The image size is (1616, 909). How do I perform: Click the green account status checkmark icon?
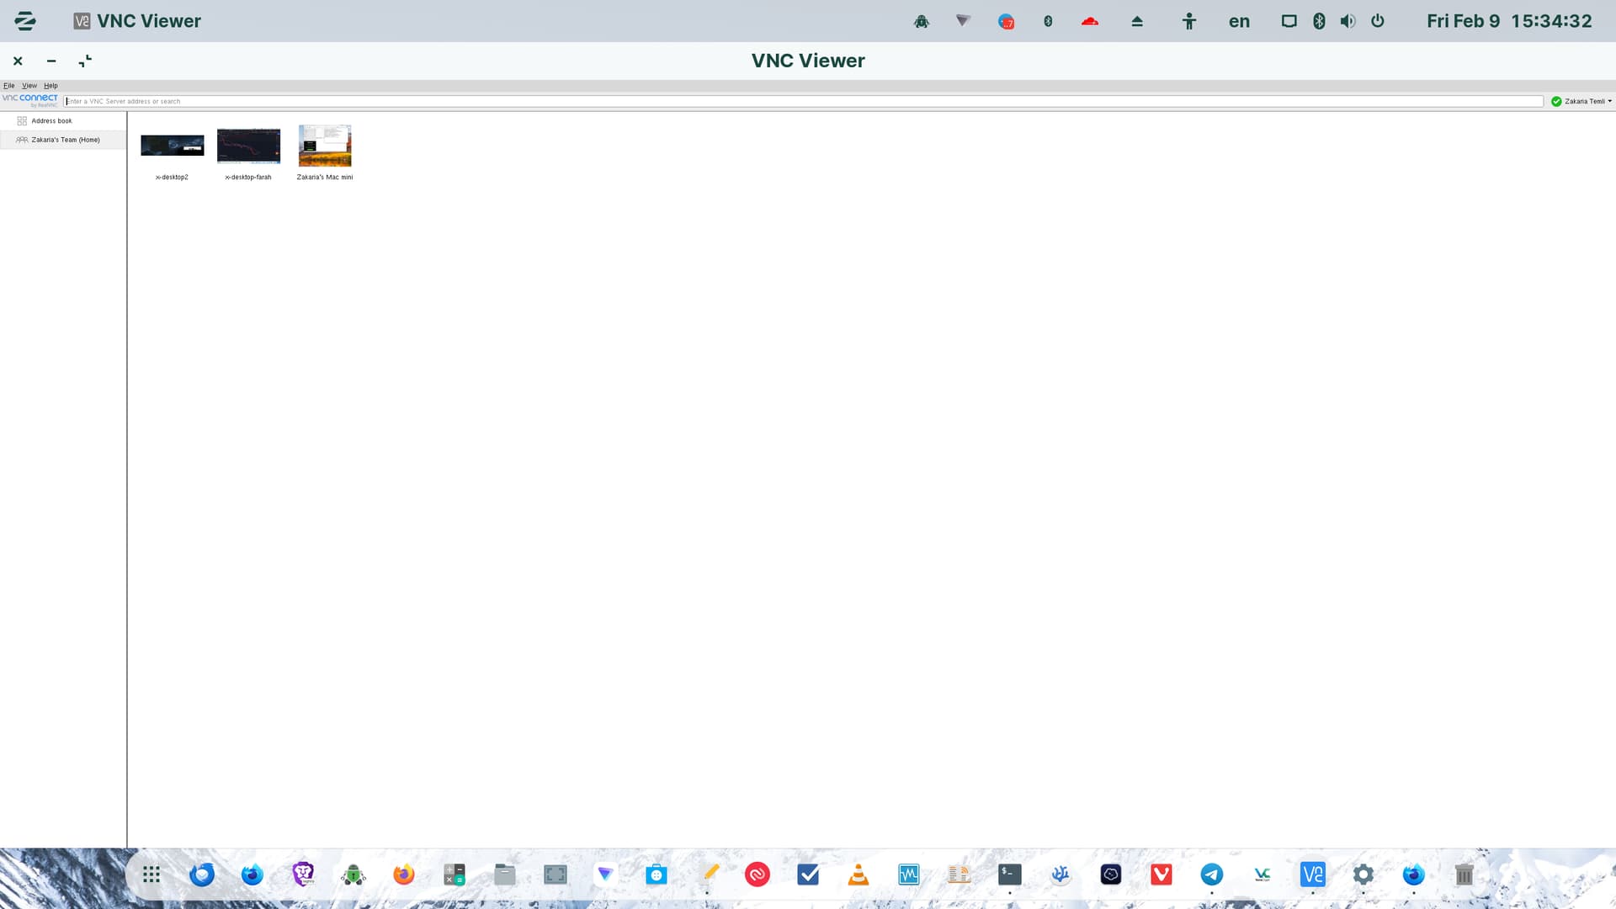pyautogui.click(x=1556, y=101)
